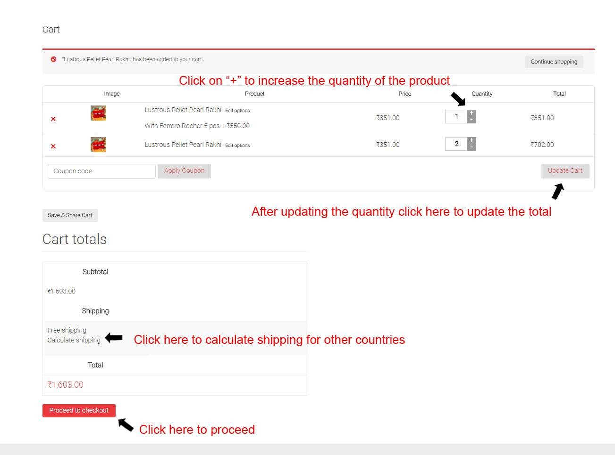Focus quantity field showing 2
Viewport: 615px width, 455px height.
tap(456, 144)
